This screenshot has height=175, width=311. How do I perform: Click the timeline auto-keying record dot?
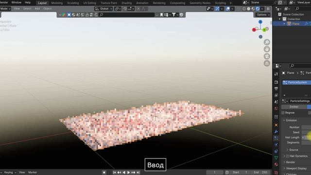(x=104, y=173)
